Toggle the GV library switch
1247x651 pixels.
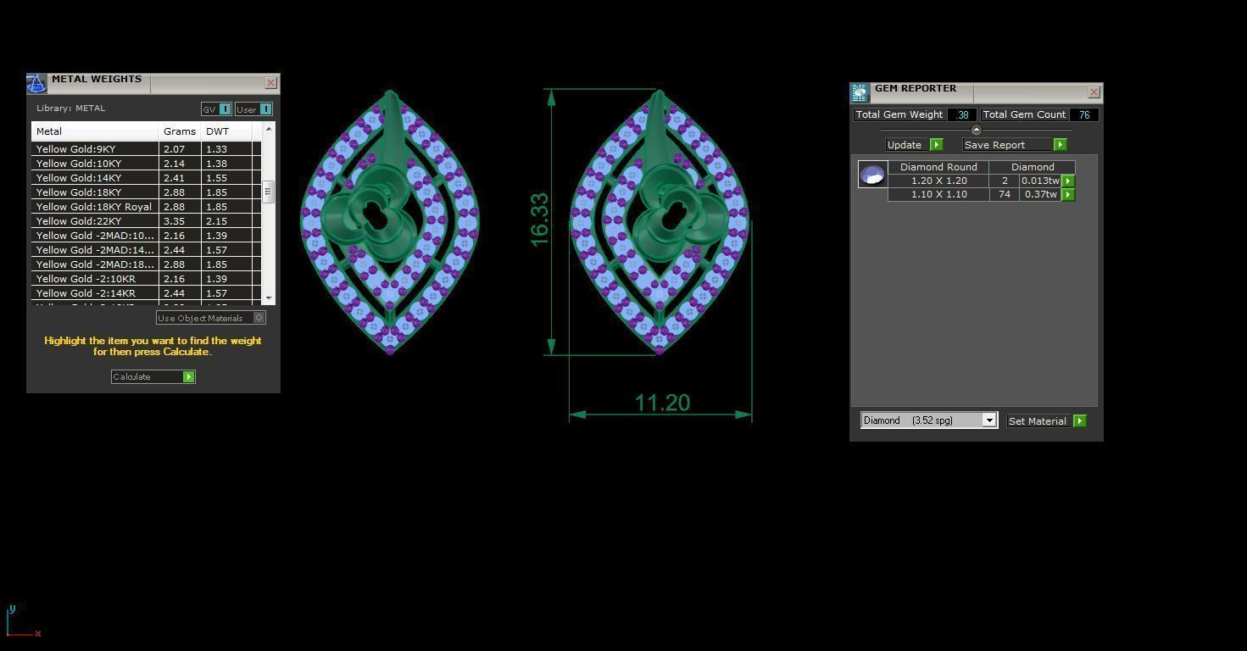click(225, 109)
